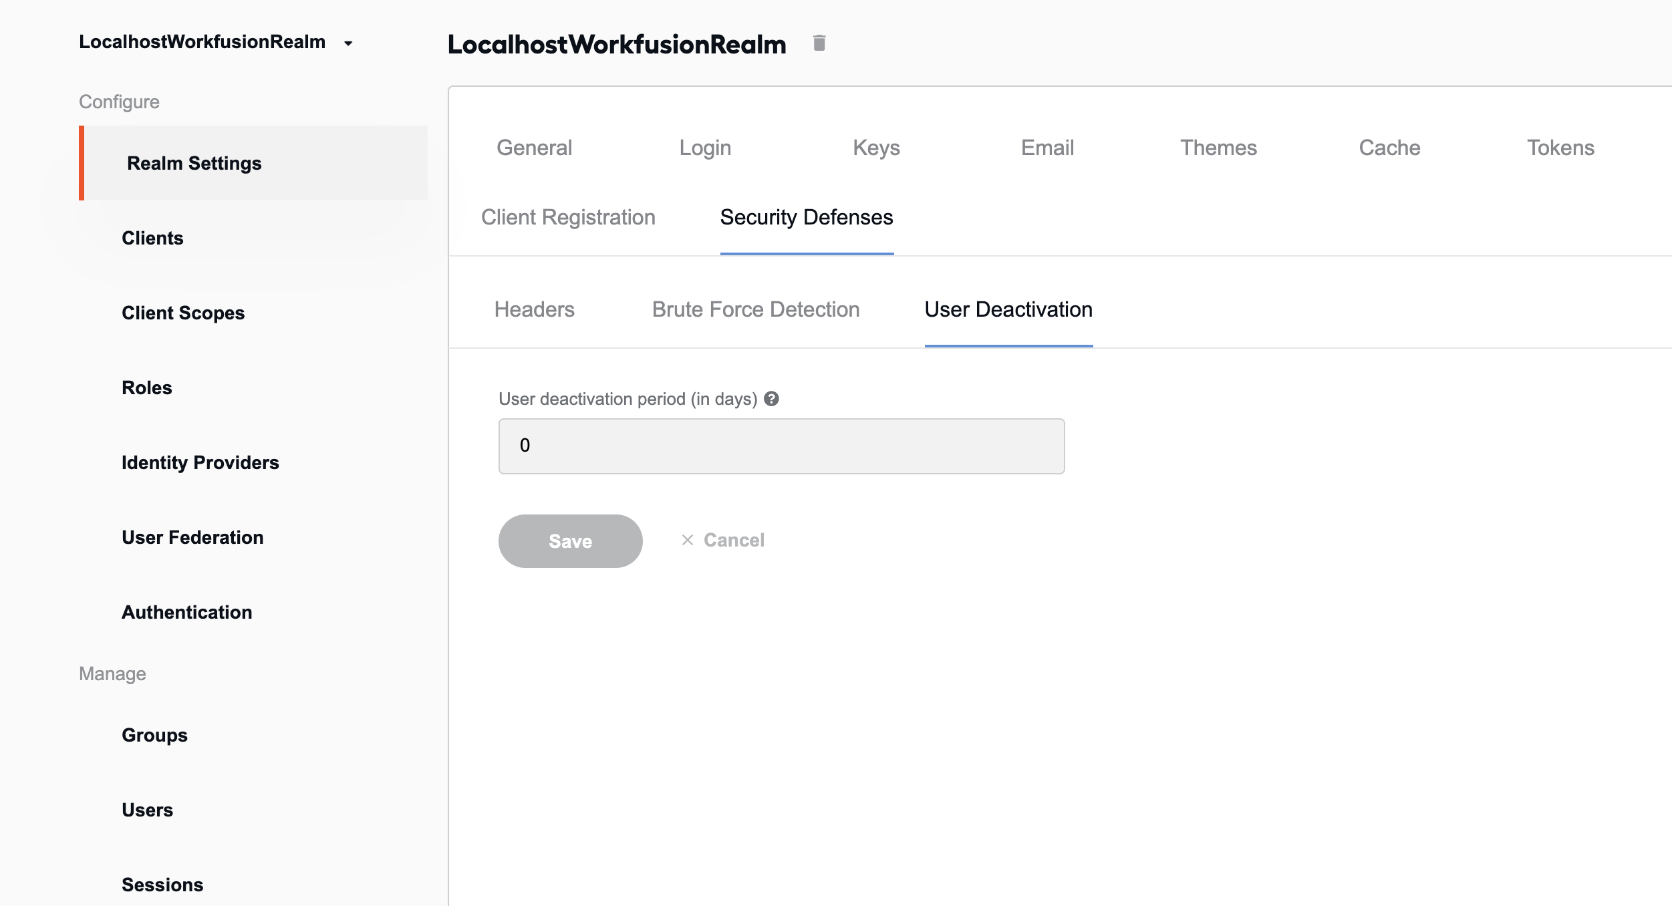
Task: Open Identity Providers page
Action: click(x=200, y=462)
